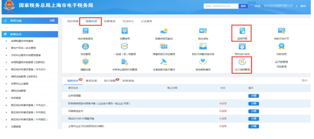Click 详情 button for 应申报提醒
This screenshot has height=139, width=314.
coord(253,96)
